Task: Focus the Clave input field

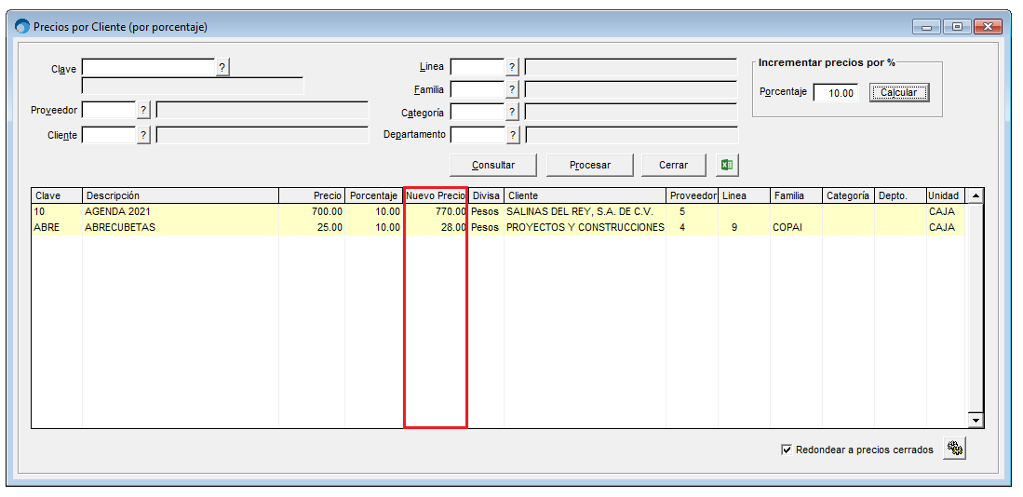Action: [x=148, y=67]
